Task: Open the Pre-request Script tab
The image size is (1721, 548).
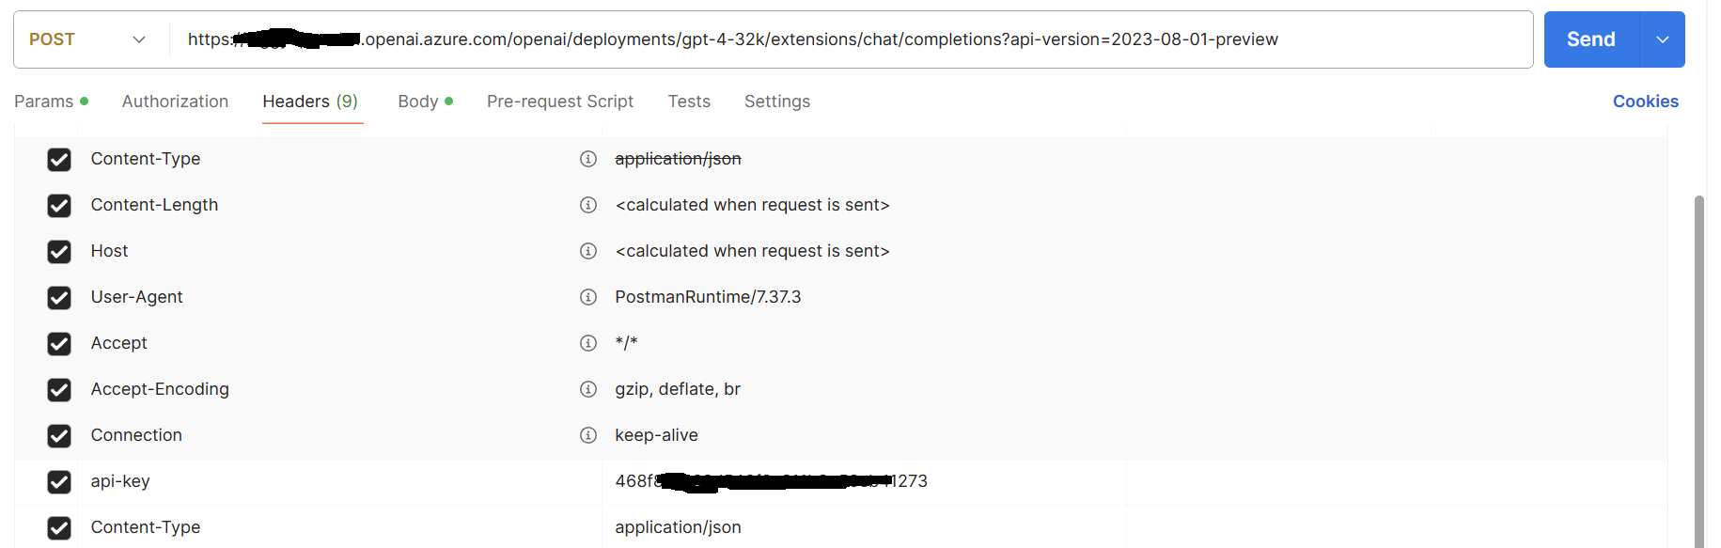Action: pos(560,102)
